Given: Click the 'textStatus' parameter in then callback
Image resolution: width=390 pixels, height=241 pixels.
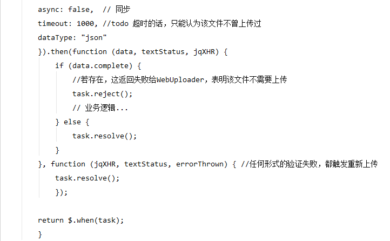Looking at the screenshot, I should coord(163,52).
